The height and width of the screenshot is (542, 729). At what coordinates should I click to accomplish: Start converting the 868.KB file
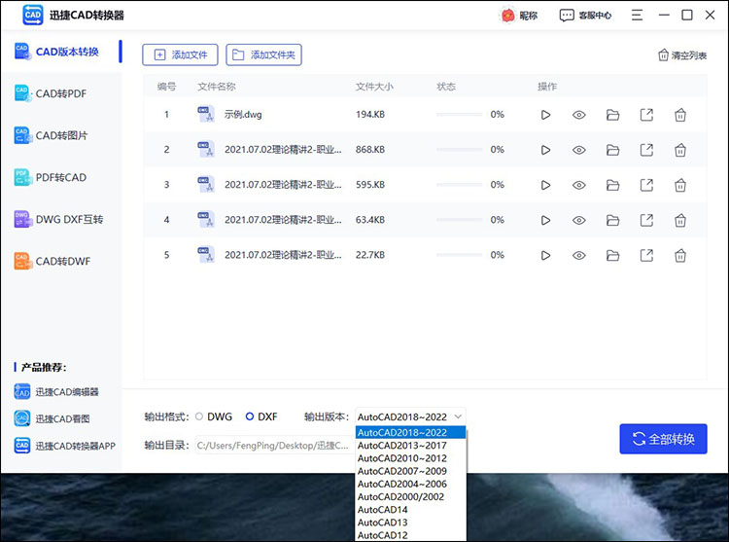pyautogui.click(x=545, y=150)
